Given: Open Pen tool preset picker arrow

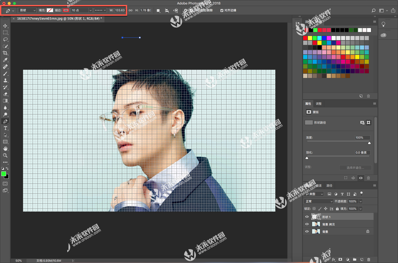Looking at the screenshot, I should [x=13, y=11].
